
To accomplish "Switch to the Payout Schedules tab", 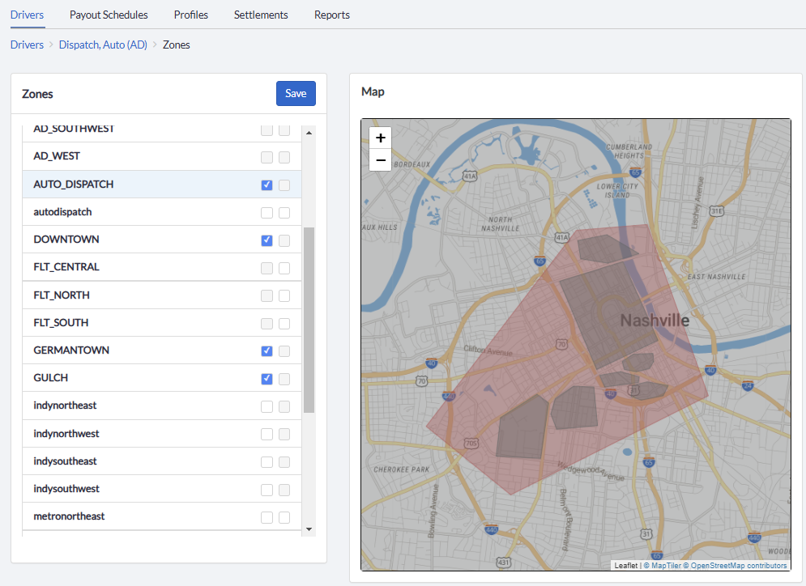I will (108, 15).
